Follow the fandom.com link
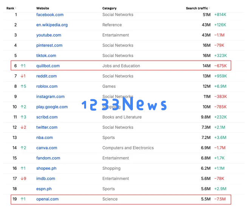The height and width of the screenshot is (208, 248). click(48, 158)
